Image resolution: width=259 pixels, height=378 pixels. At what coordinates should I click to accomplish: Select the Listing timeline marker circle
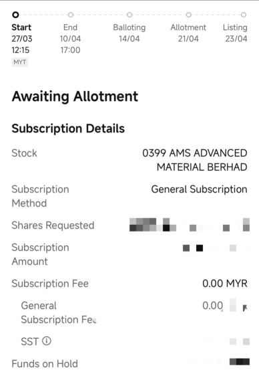[244, 15]
